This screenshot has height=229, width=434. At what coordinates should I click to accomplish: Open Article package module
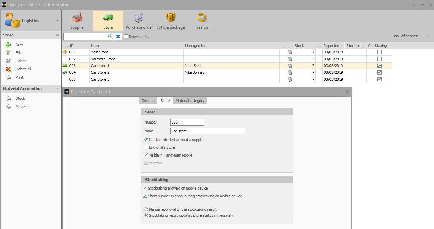tap(171, 20)
